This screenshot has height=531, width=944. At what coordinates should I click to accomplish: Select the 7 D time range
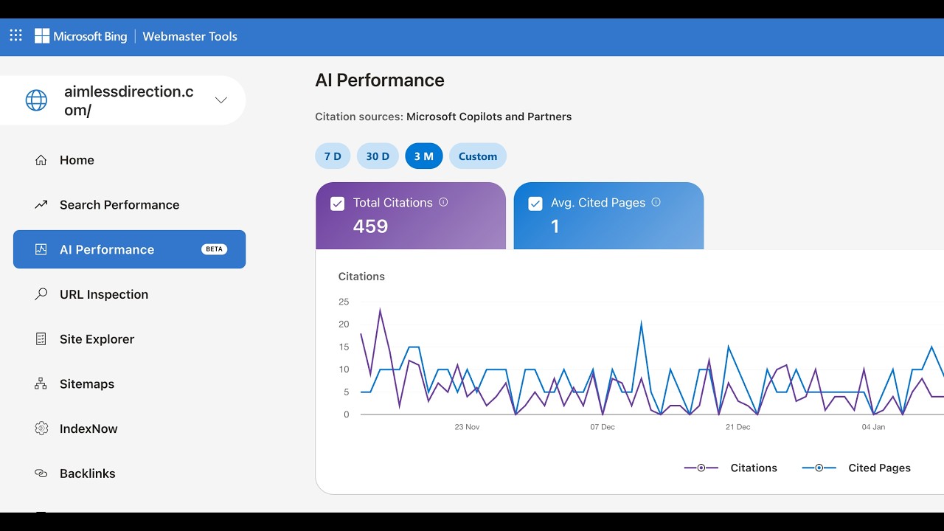[333, 156]
